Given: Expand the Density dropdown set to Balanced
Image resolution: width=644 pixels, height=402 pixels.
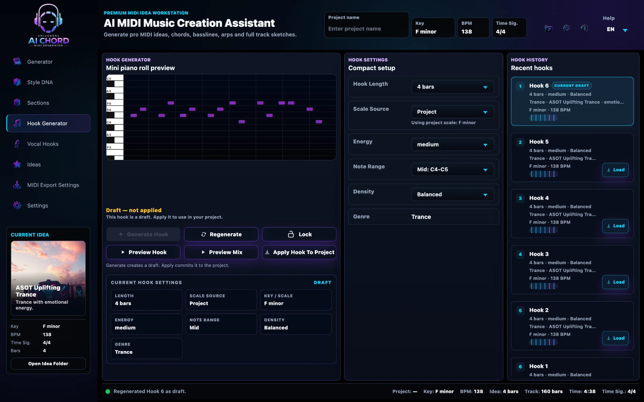Looking at the screenshot, I should coord(452,194).
